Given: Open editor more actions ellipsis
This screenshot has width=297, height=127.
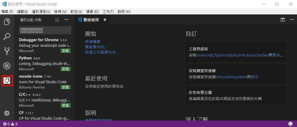Looking at the screenshot, I should coord(292,20).
